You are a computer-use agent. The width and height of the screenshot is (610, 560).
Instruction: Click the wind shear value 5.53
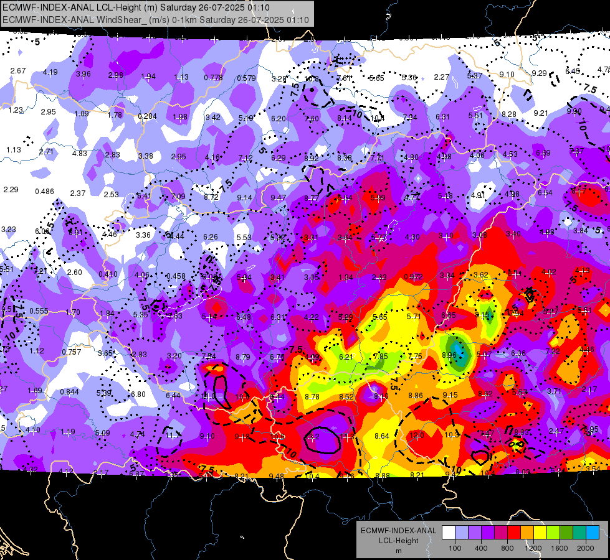pyautogui.click(x=244, y=237)
